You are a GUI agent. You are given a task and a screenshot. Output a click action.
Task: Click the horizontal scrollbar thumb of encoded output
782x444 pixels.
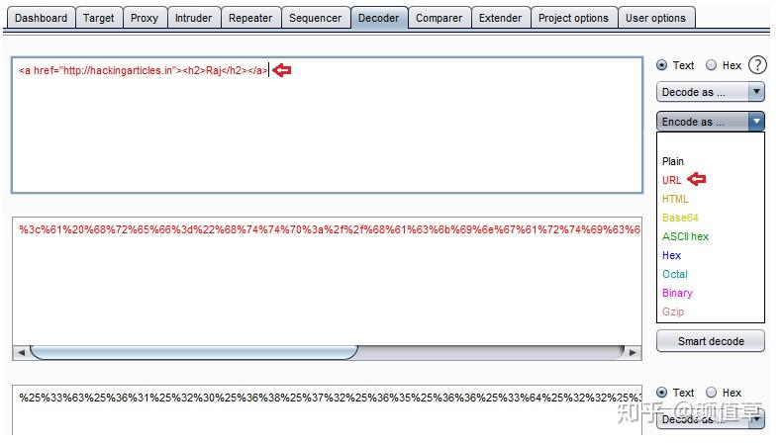tap(193, 352)
